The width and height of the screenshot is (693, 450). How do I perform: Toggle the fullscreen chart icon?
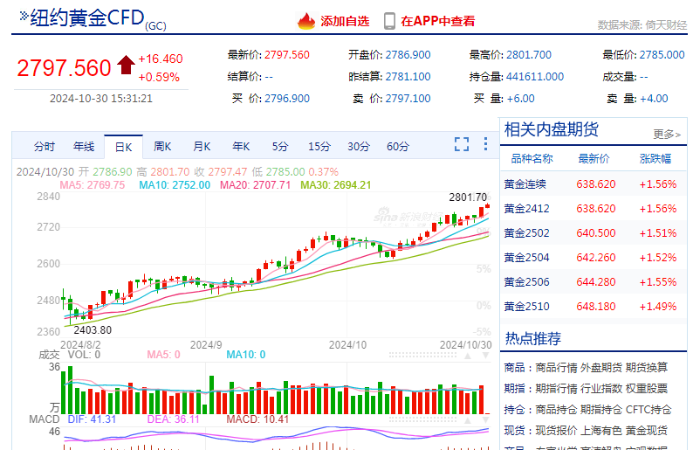462,144
